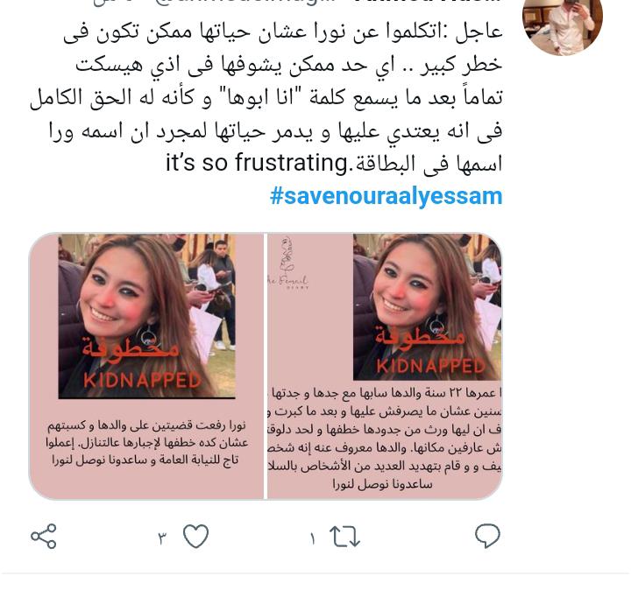Click red مخطوفة word on left poster
This screenshot has width=631, height=590.
(x=131, y=348)
